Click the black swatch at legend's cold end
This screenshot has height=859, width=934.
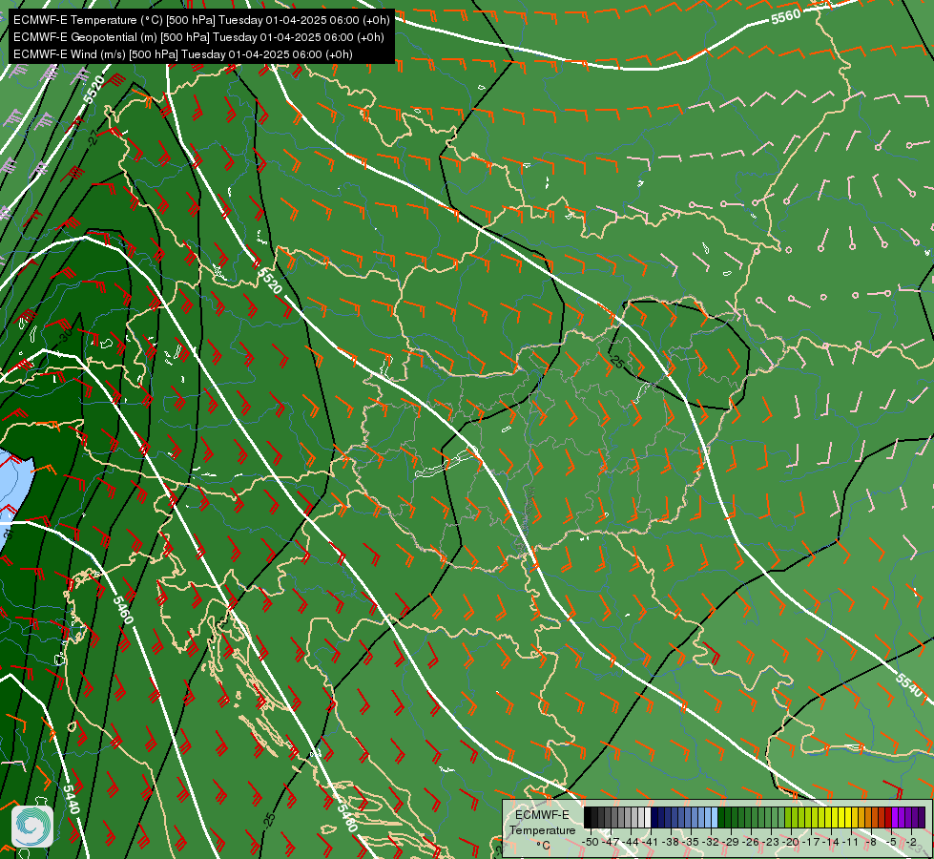(588, 817)
